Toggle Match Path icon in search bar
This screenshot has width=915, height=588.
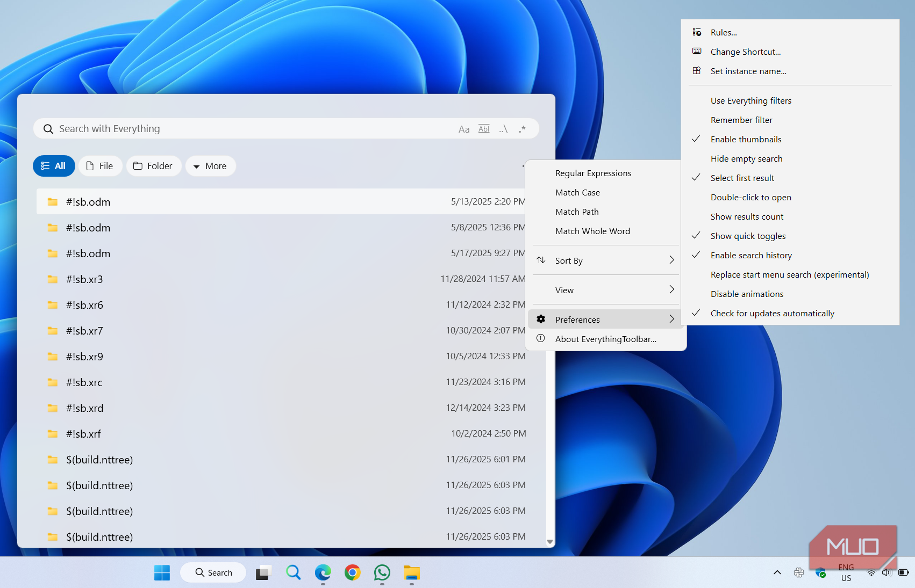pos(503,129)
